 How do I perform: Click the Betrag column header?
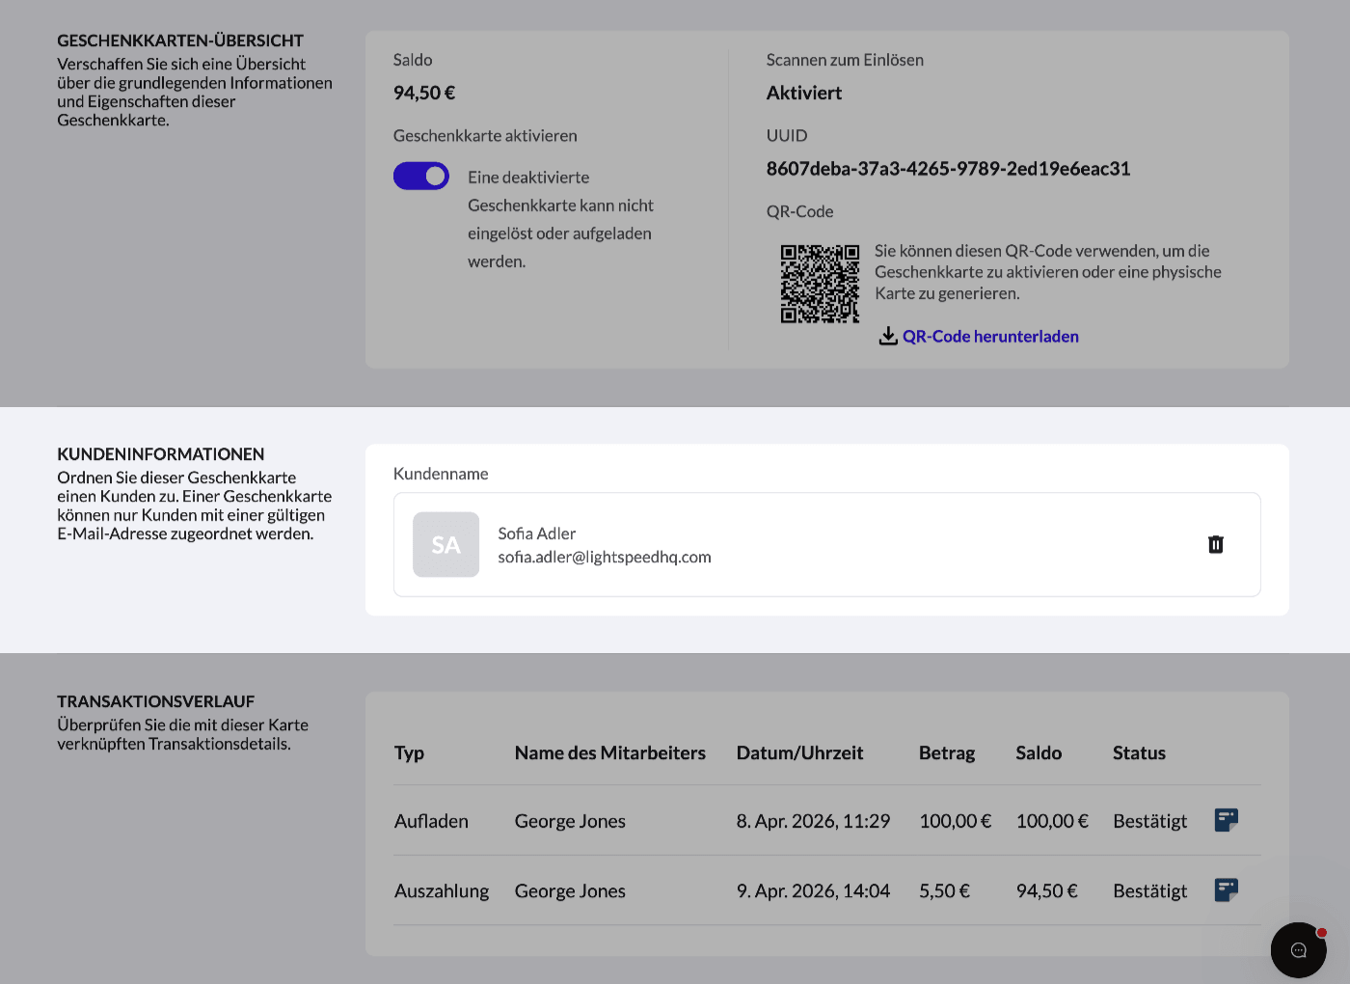point(947,753)
